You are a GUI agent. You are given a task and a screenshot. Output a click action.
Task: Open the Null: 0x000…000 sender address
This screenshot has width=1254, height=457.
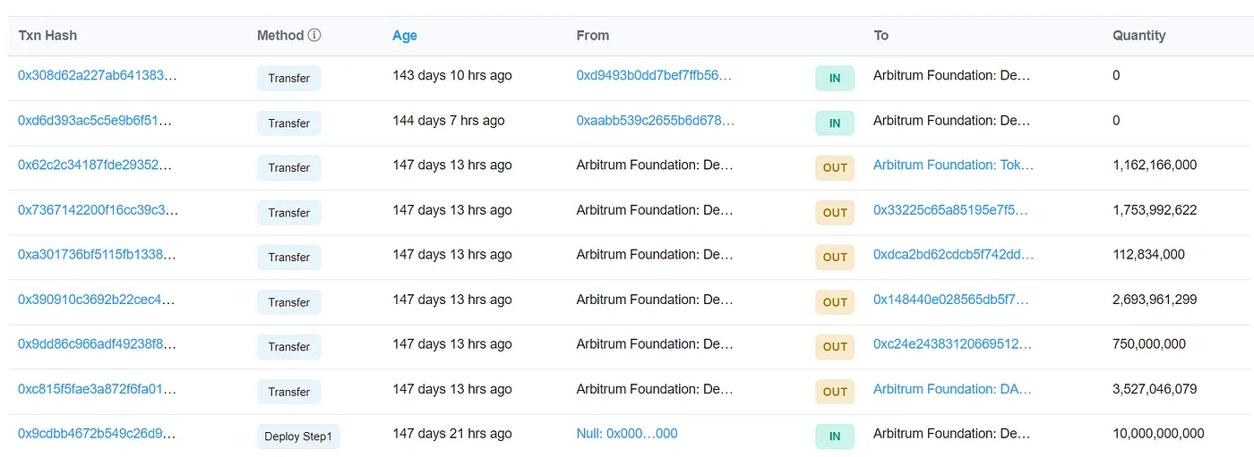coord(627,434)
